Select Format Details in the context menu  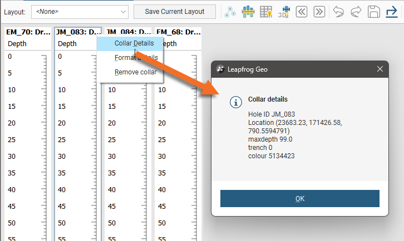click(x=136, y=58)
